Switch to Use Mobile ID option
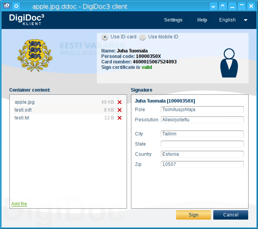 (x=142, y=37)
